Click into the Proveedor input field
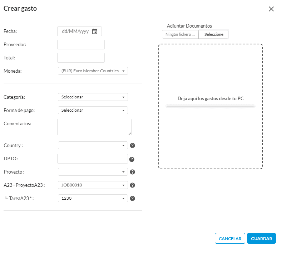 pyautogui.click(x=81, y=44)
